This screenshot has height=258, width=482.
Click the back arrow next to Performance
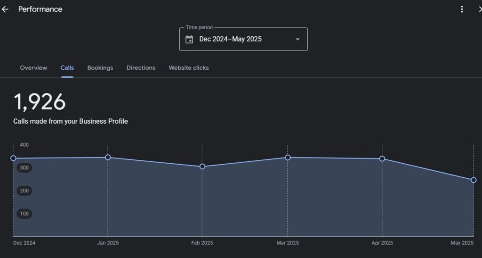5,9
